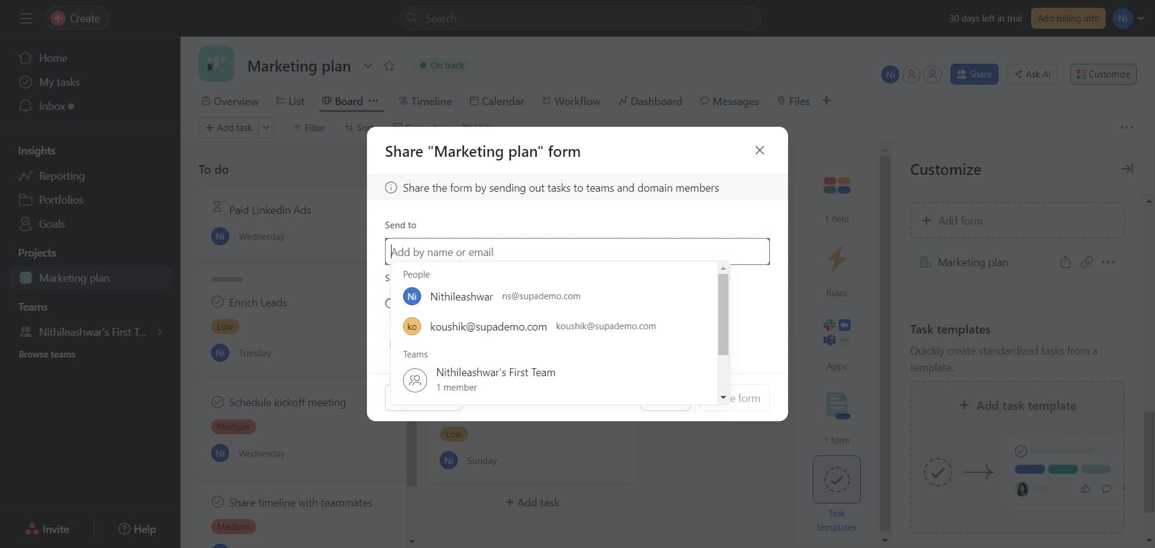The height and width of the screenshot is (548, 1155).
Task: Open the Marketing plan title dropdown
Action: [x=368, y=66]
